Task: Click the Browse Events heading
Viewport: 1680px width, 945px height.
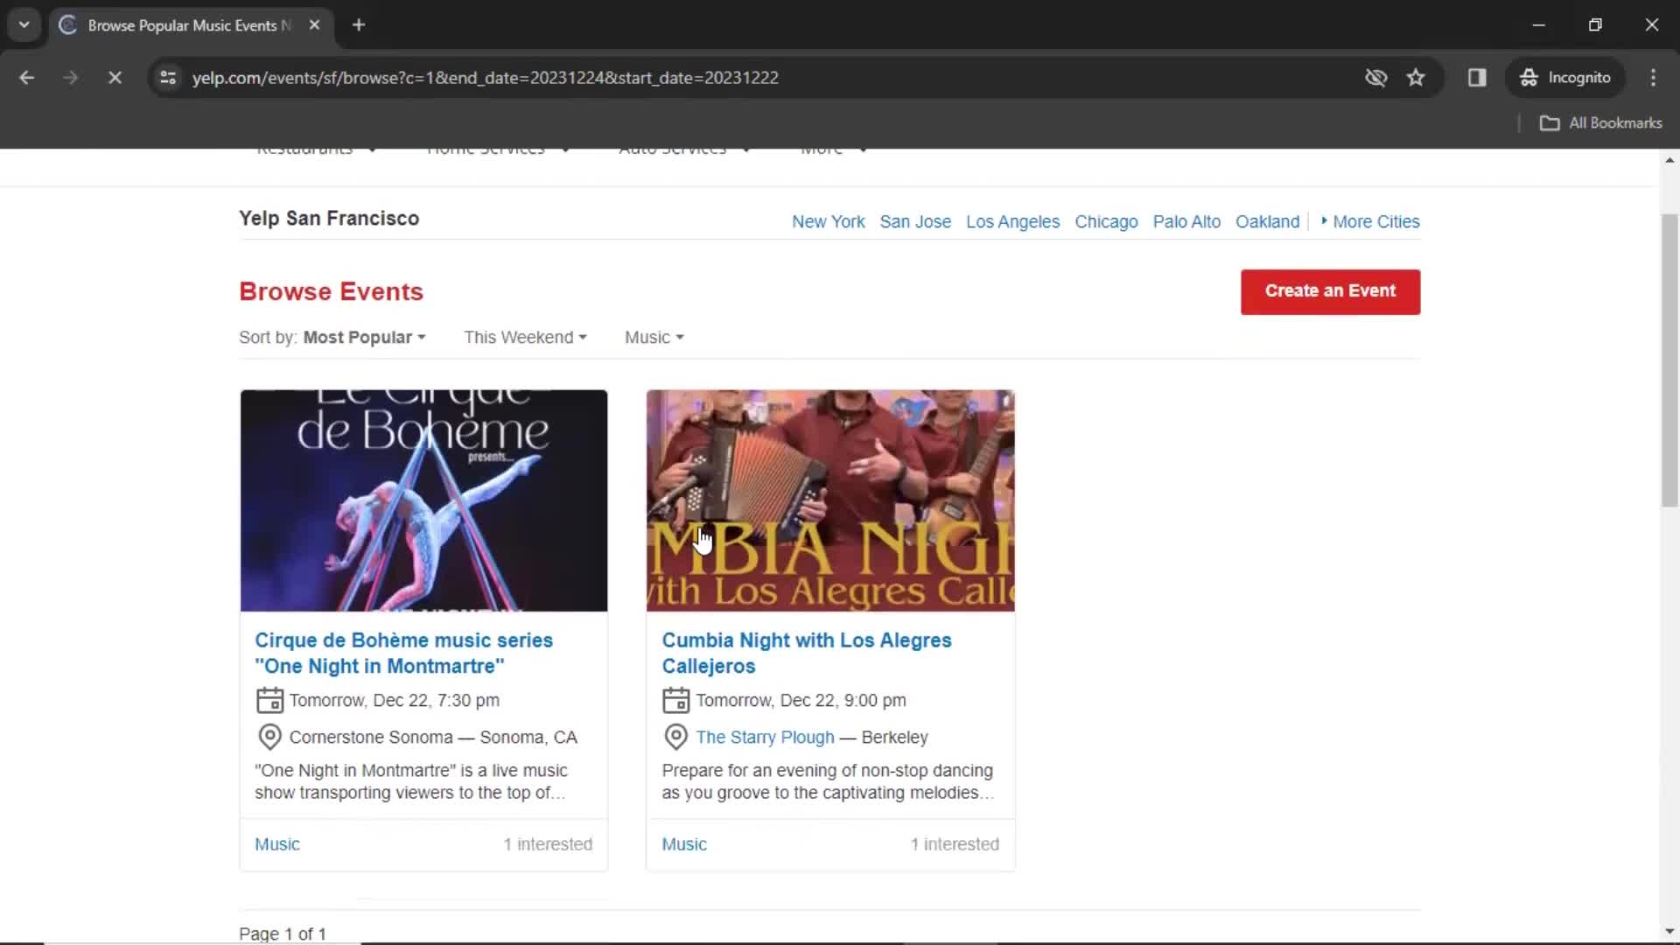Action: coord(331,291)
